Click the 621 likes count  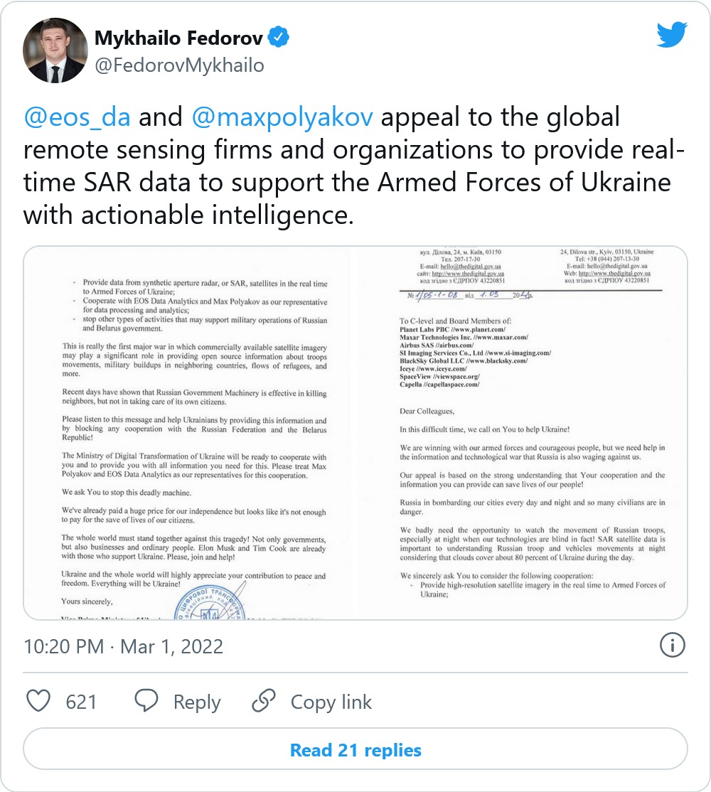coord(81,702)
